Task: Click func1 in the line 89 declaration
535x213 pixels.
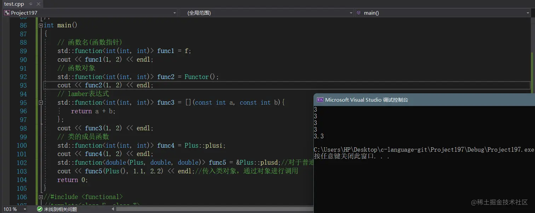Action: pyautogui.click(x=166, y=51)
